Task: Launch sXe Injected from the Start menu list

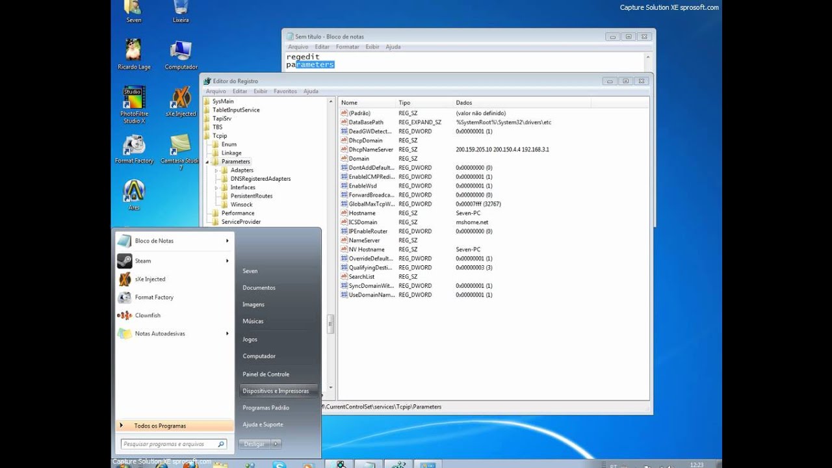Action: tap(174, 279)
